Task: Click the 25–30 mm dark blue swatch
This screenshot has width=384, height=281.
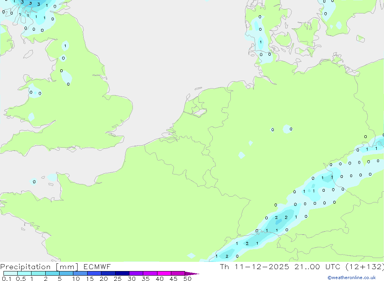Action: click(x=122, y=273)
